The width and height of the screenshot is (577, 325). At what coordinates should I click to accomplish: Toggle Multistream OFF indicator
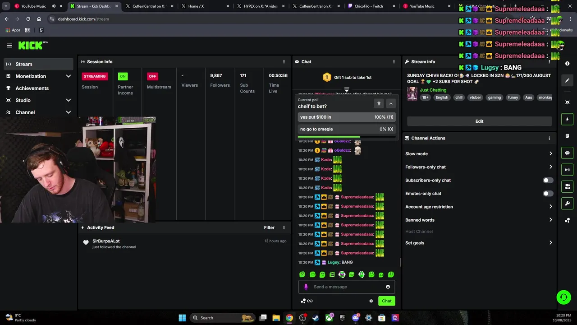click(152, 76)
